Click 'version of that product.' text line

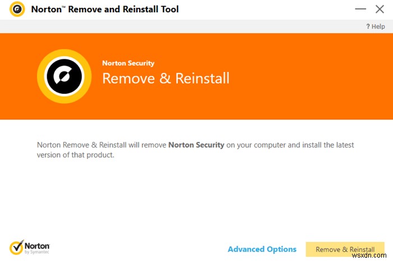pos(75,155)
